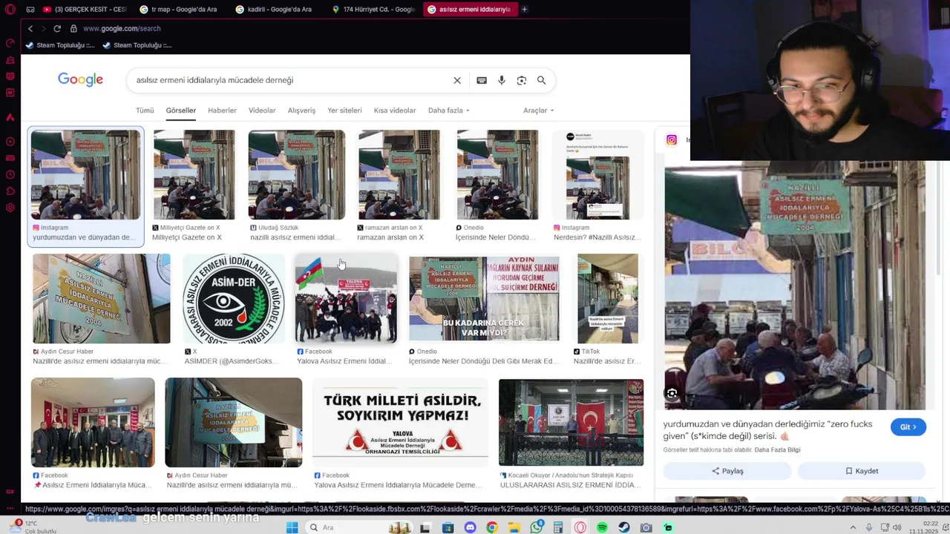Open Milliyetçi Gazete on X image result
Viewport: 950px width, 534px height.
point(194,175)
